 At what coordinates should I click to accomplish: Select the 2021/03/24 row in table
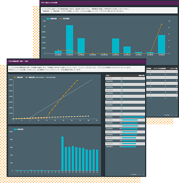pyautogui.click(x=125, y=147)
